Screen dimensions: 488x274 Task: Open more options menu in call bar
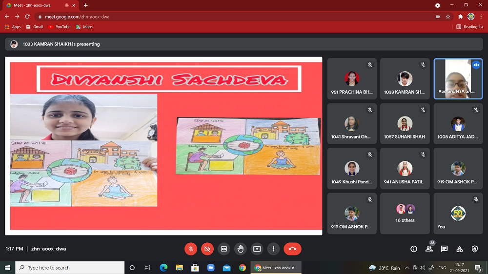pyautogui.click(x=274, y=249)
